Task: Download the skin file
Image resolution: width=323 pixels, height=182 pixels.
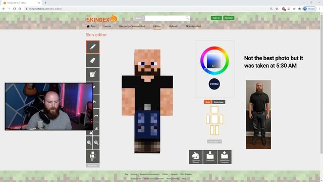Action: (210, 157)
